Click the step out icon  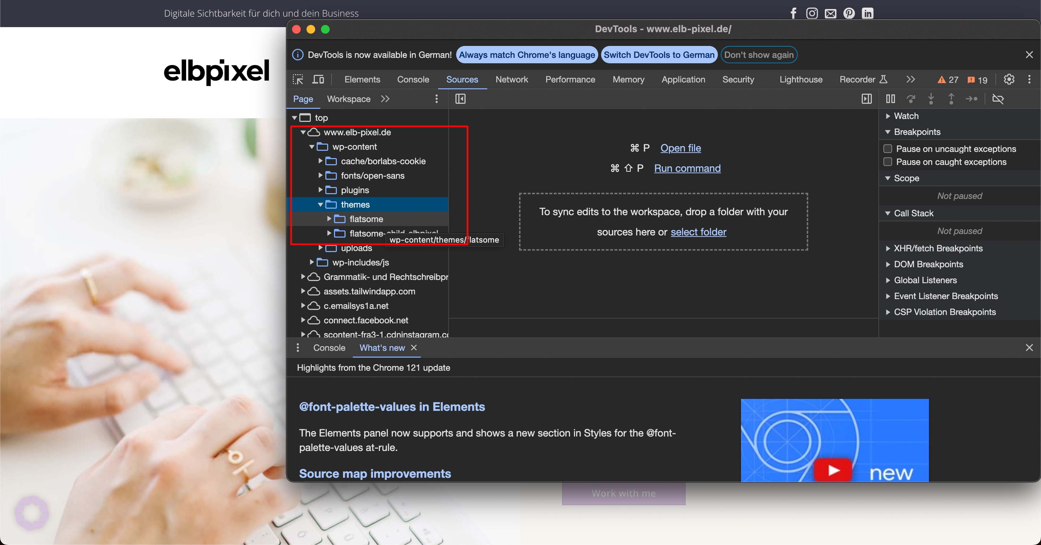951,99
